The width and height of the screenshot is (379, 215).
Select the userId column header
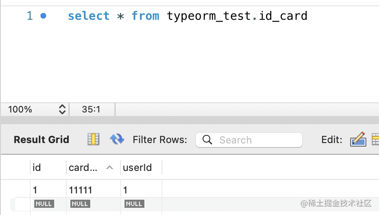pos(137,167)
